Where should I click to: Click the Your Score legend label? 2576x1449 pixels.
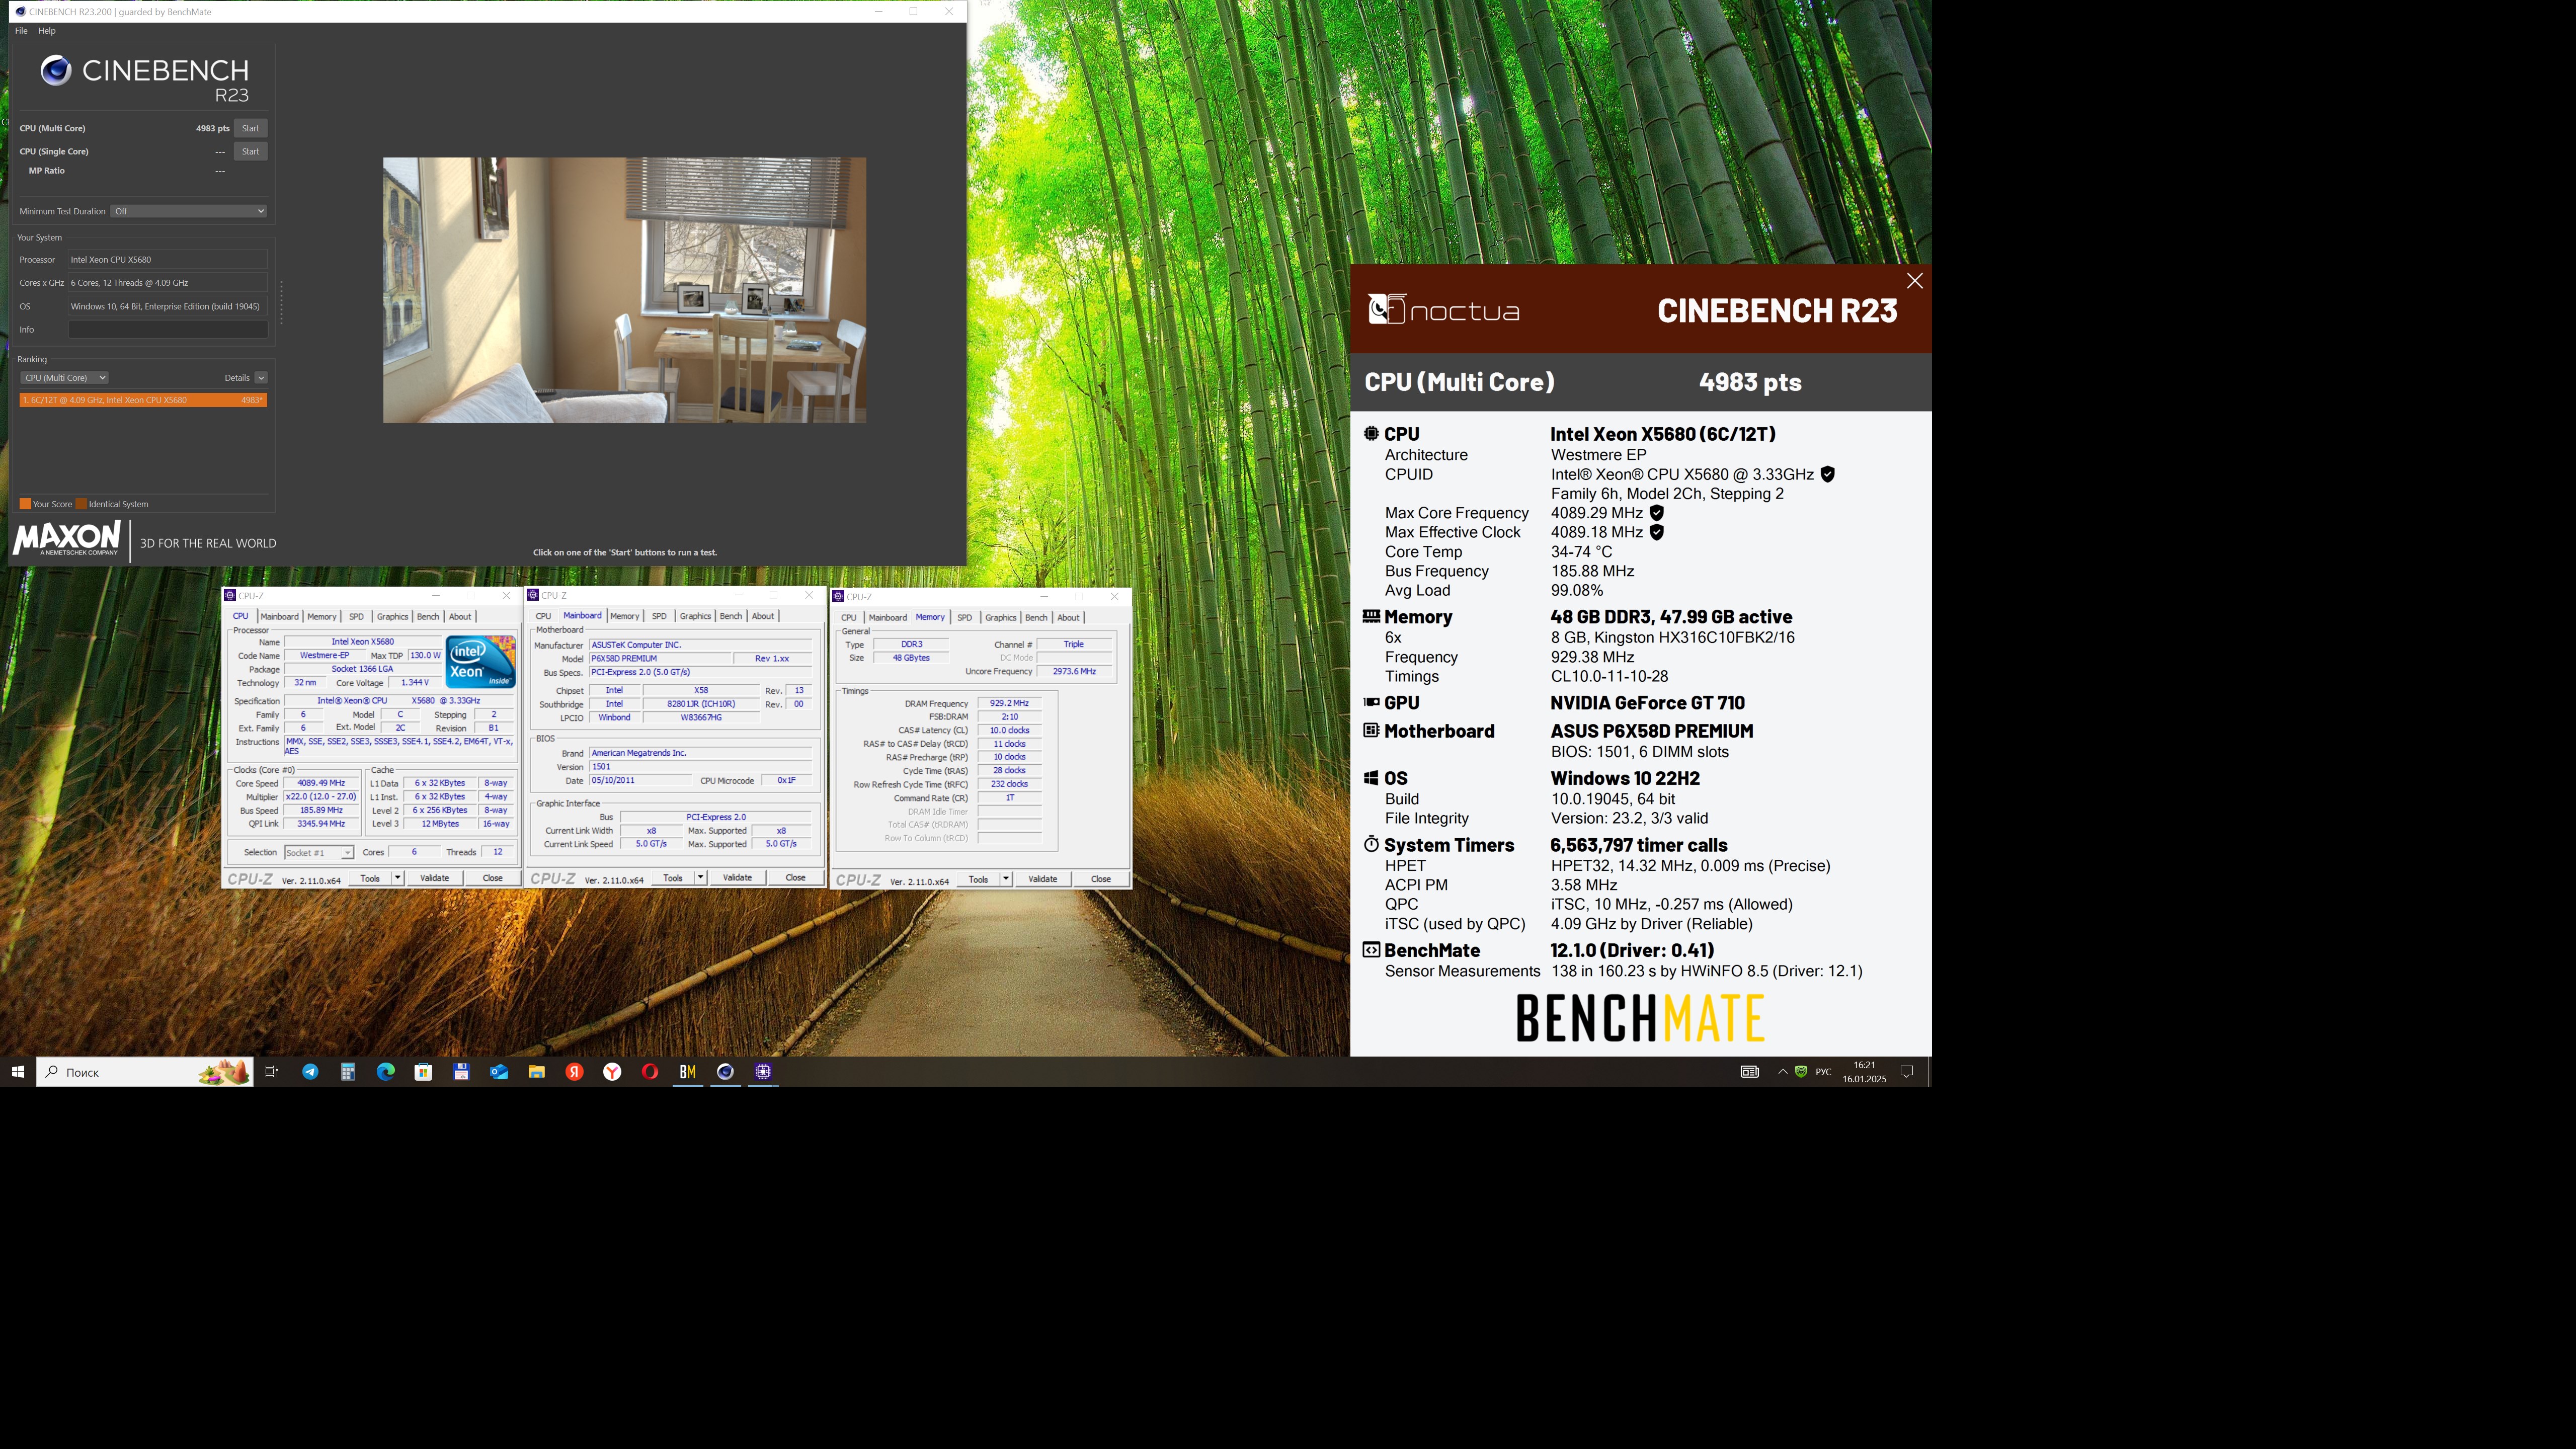tap(52, 504)
